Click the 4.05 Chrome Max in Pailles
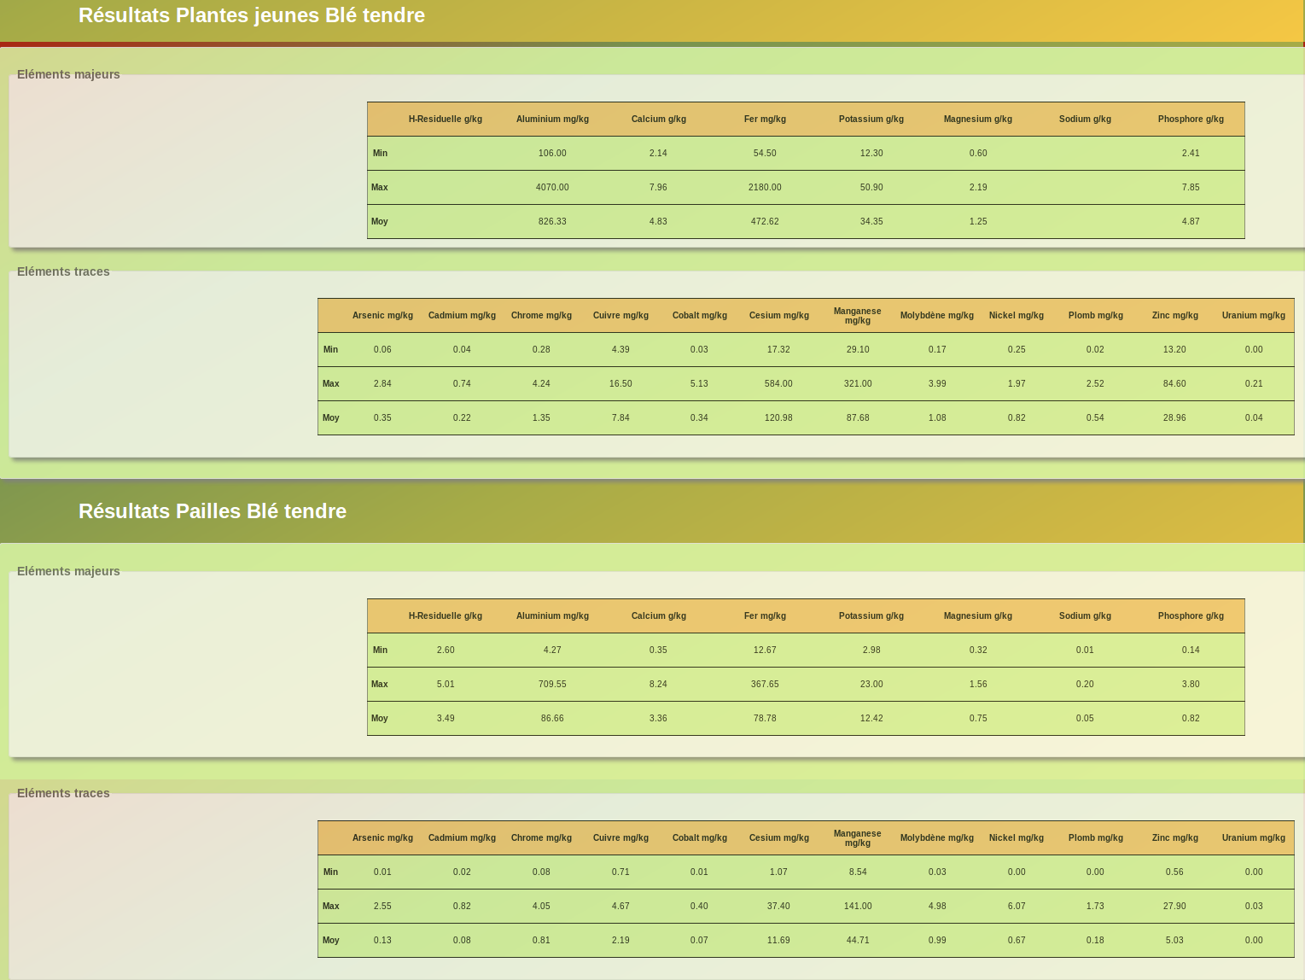Screen dimensions: 1305x980 541,906
